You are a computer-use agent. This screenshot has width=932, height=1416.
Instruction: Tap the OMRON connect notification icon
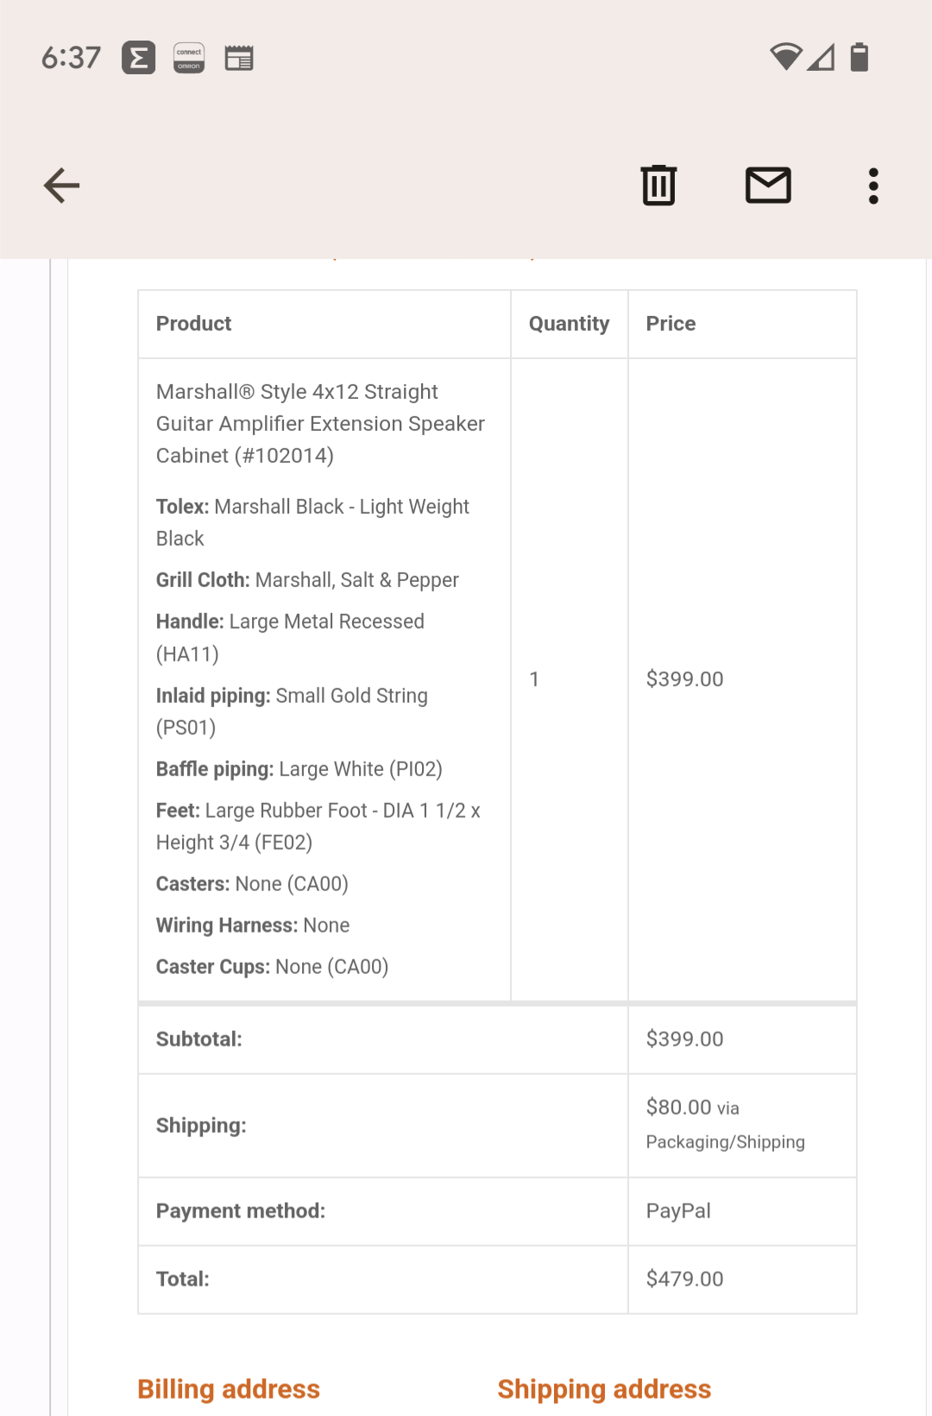[188, 57]
